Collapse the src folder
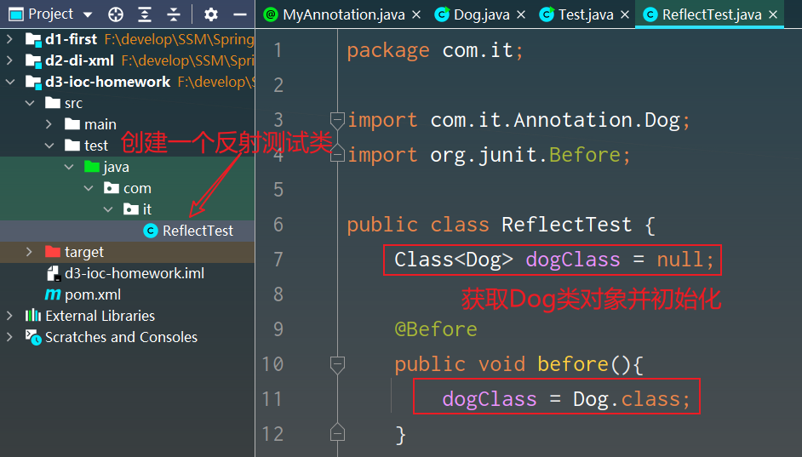 (30, 103)
